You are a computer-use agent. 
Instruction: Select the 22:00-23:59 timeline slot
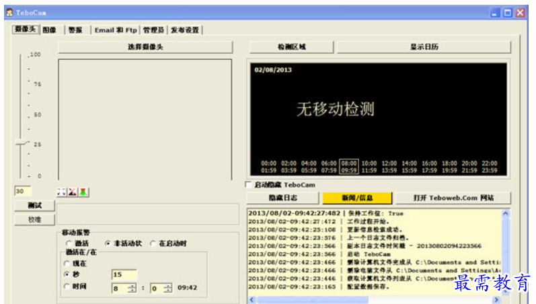pyautogui.click(x=490, y=167)
